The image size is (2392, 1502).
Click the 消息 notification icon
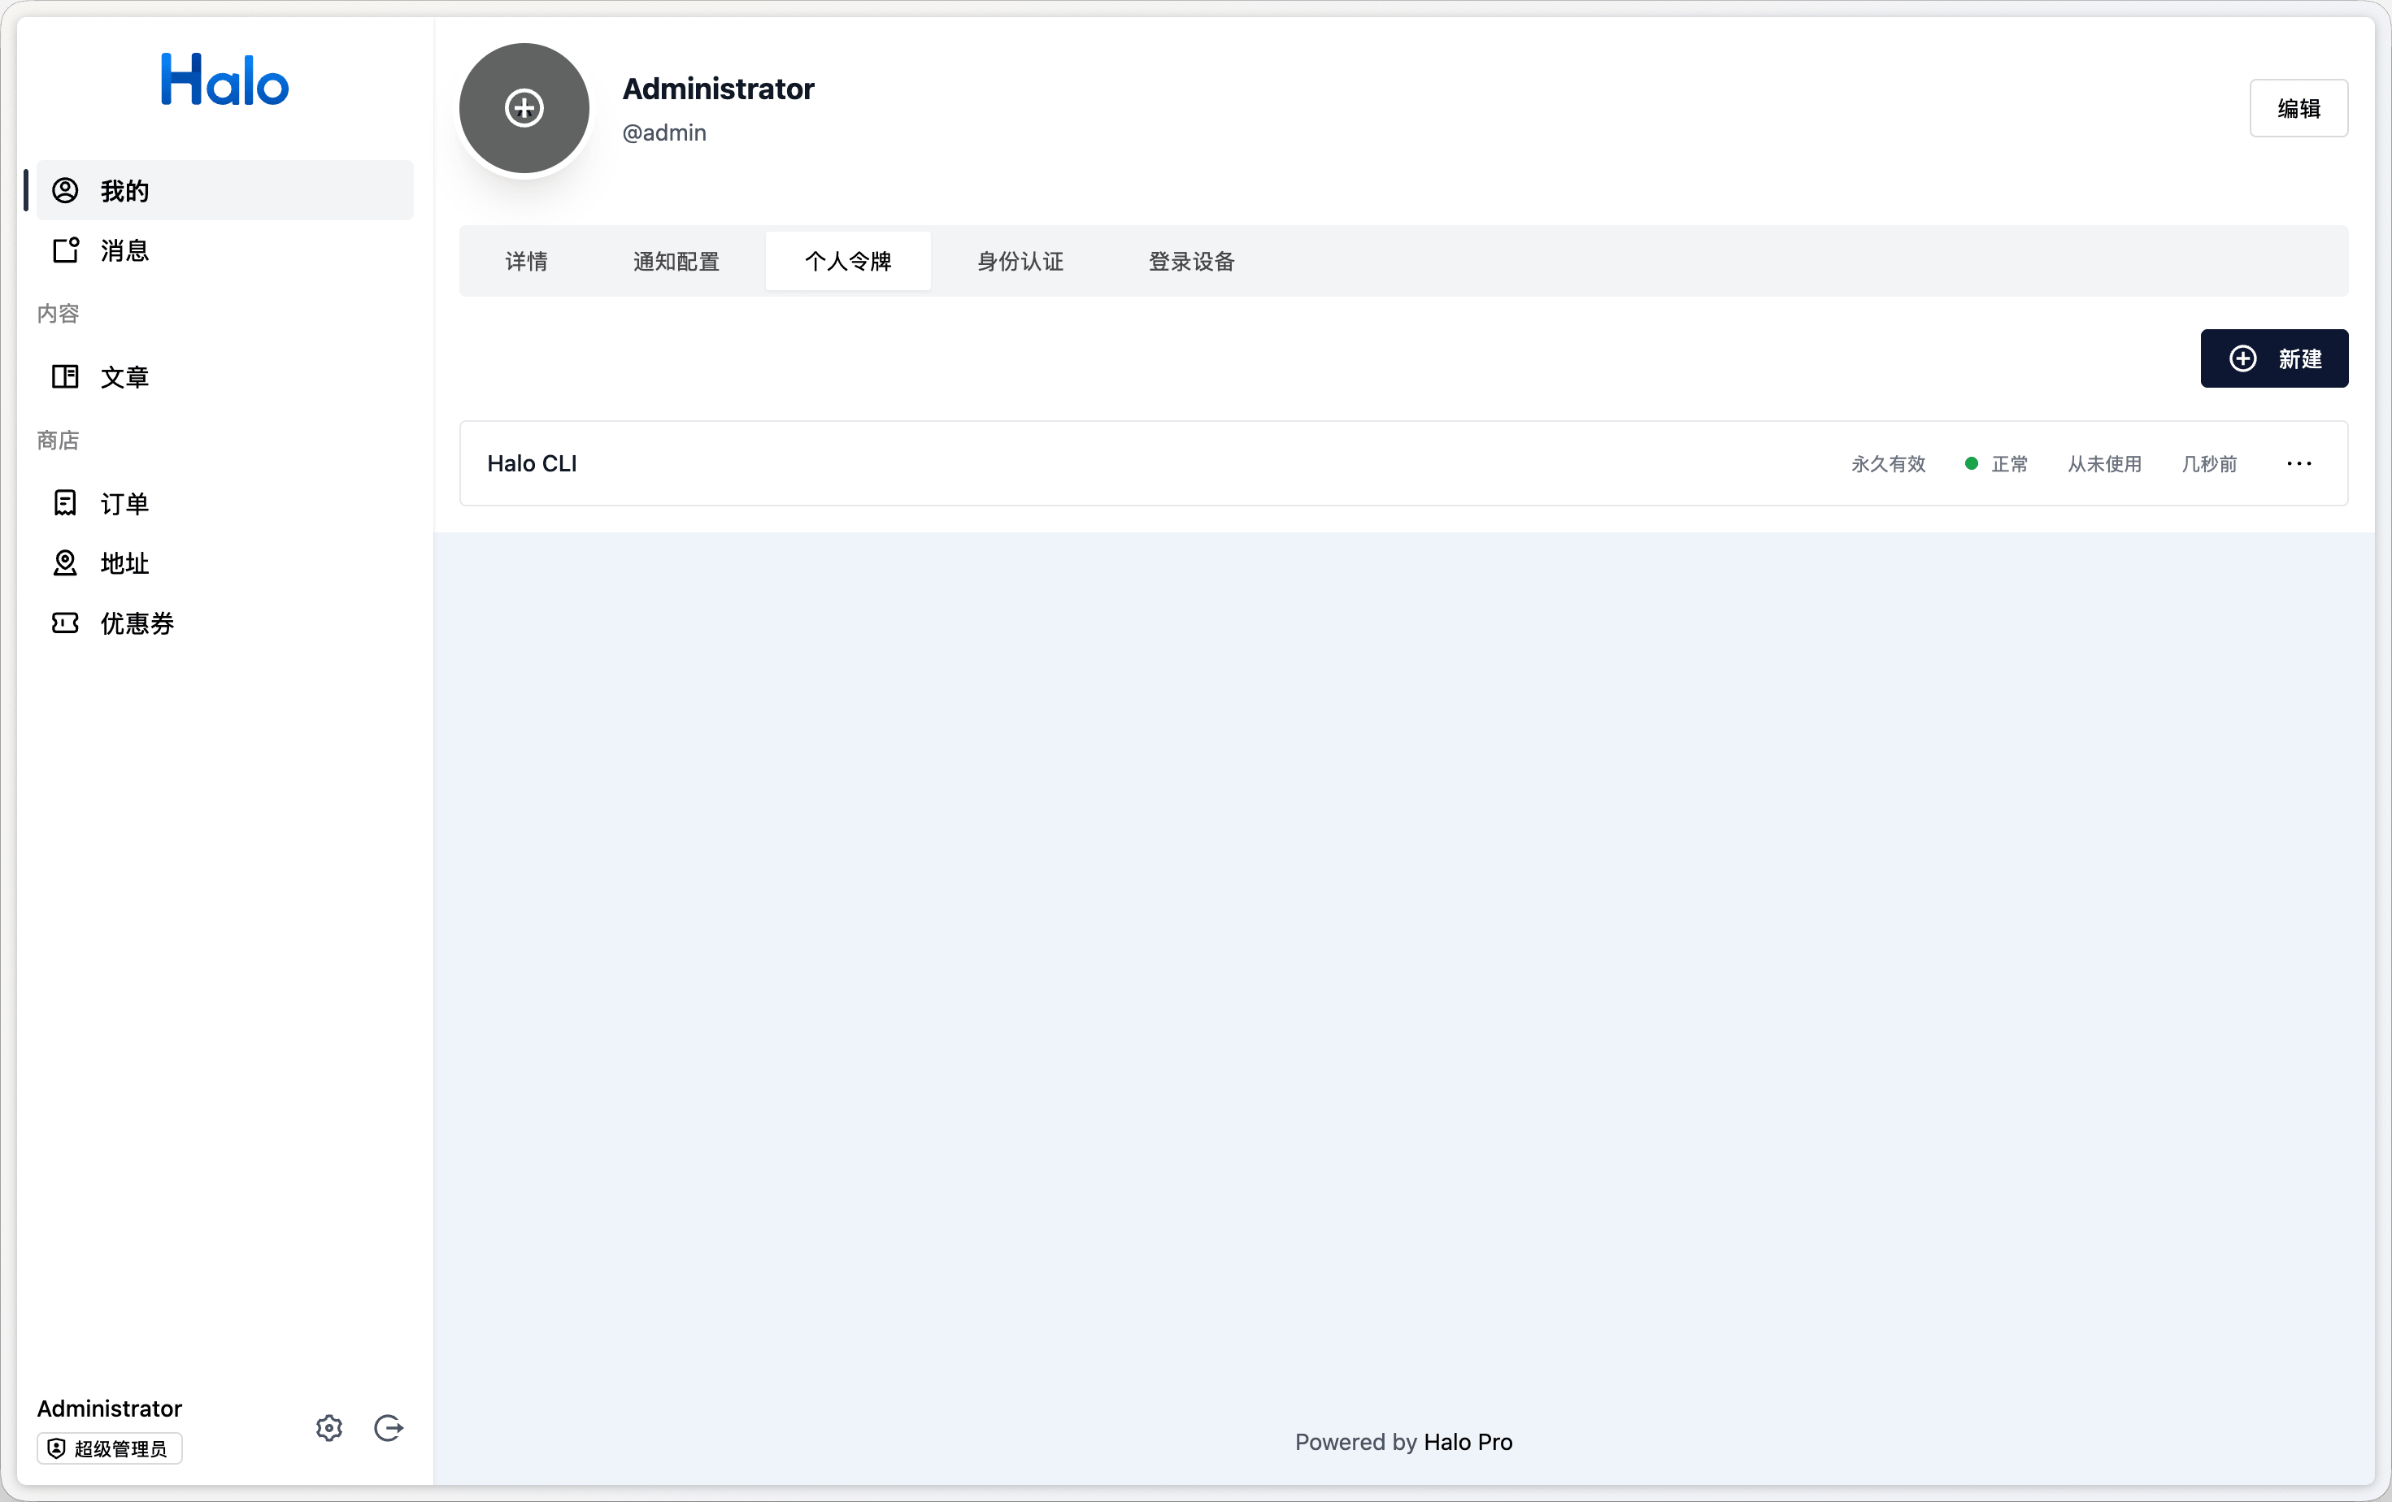pos(66,250)
